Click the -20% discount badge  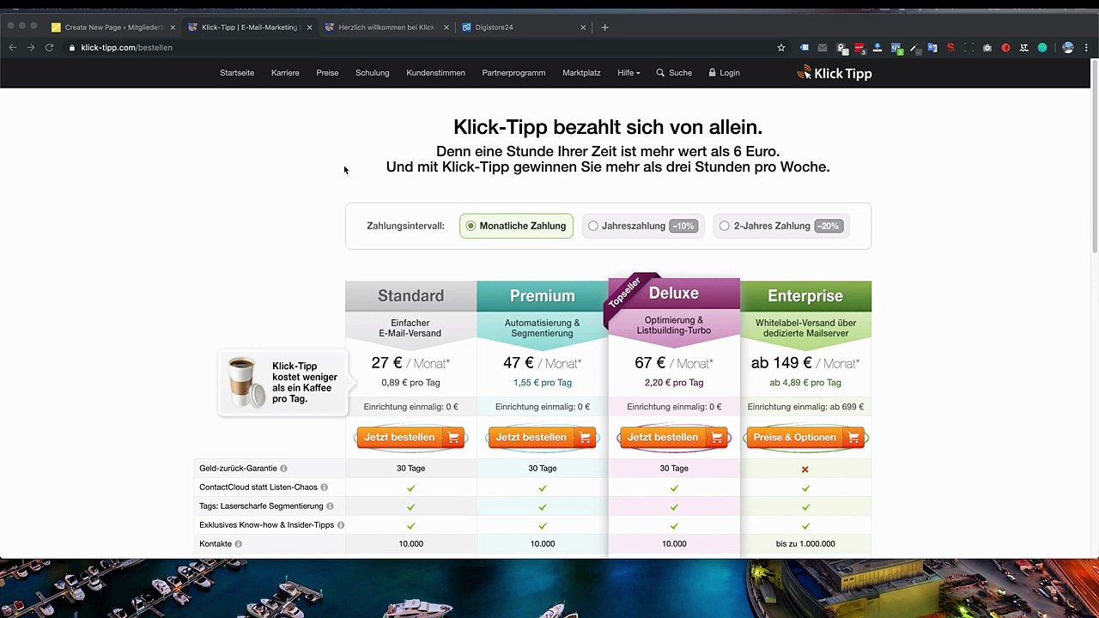pyautogui.click(x=828, y=226)
